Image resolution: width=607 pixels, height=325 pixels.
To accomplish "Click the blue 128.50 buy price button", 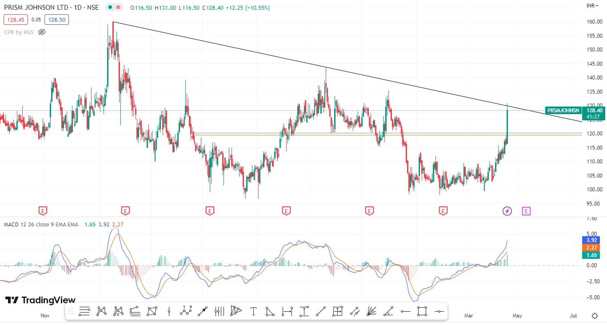I will pyautogui.click(x=56, y=20).
